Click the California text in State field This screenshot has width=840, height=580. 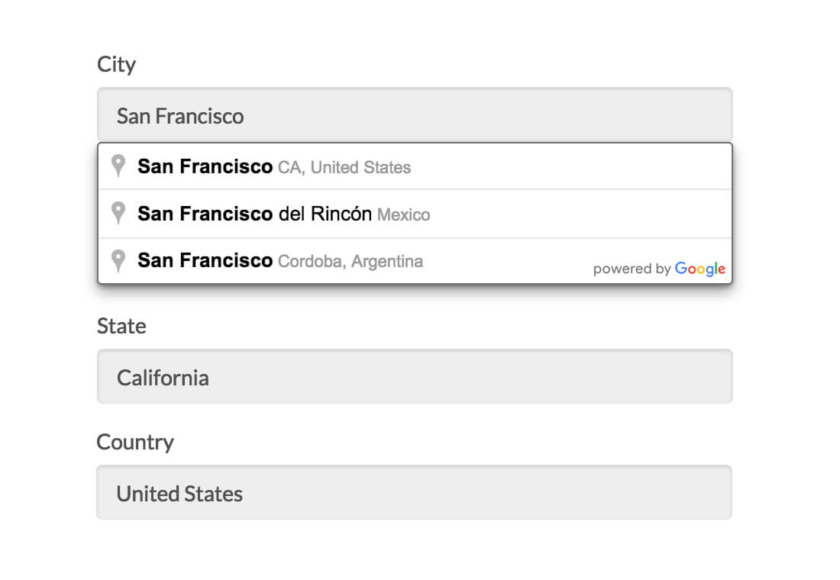click(162, 376)
